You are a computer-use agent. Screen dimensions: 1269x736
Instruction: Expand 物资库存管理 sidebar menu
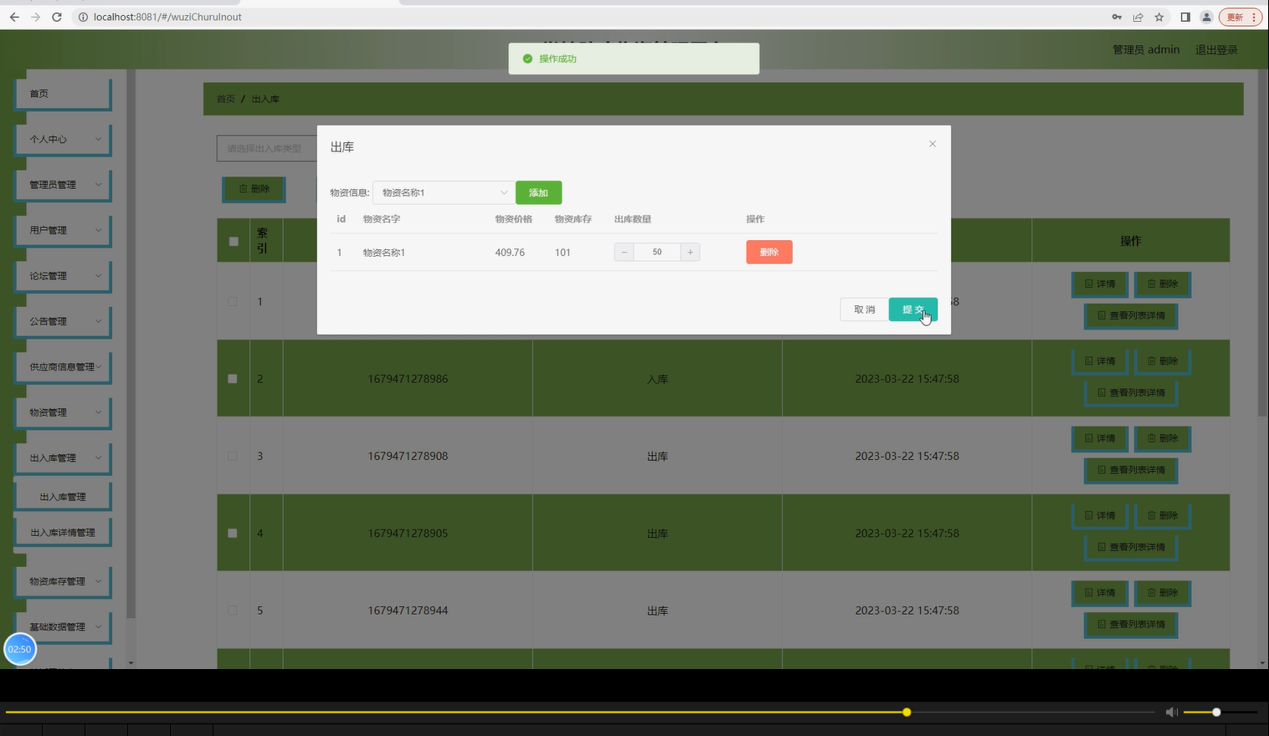[63, 581]
